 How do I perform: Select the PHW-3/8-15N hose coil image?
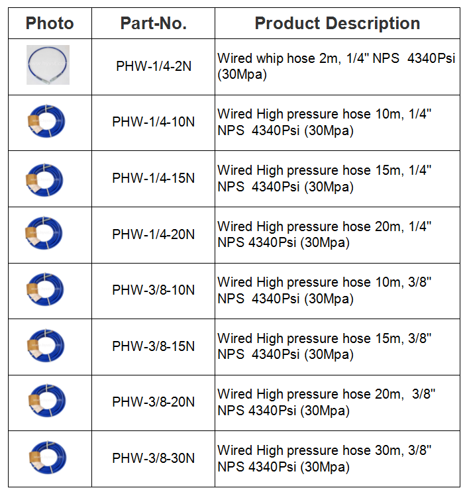click(x=47, y=346)
